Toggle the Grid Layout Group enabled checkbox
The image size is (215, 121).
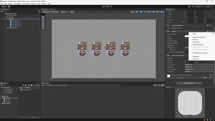(170, 55)
